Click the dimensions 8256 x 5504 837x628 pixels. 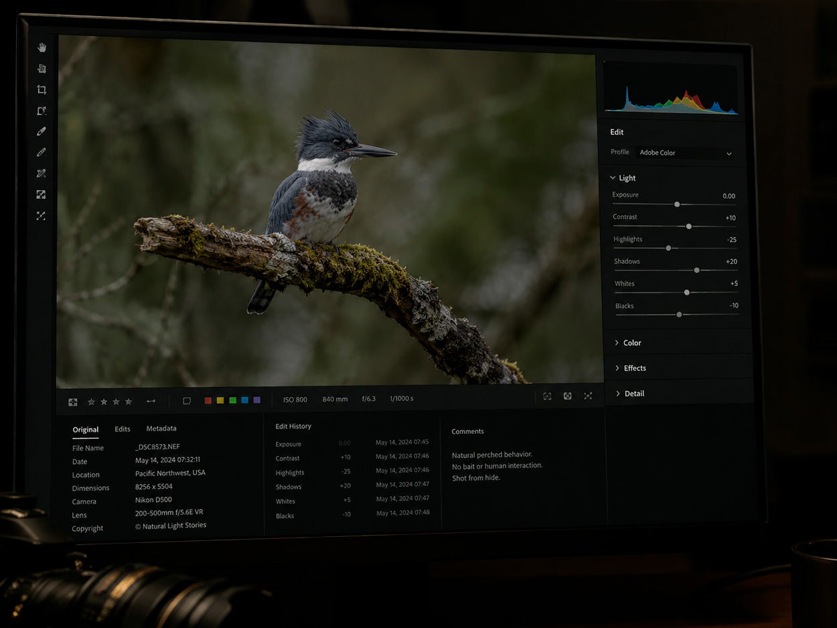pyautogui.click(x=154, y=487)
